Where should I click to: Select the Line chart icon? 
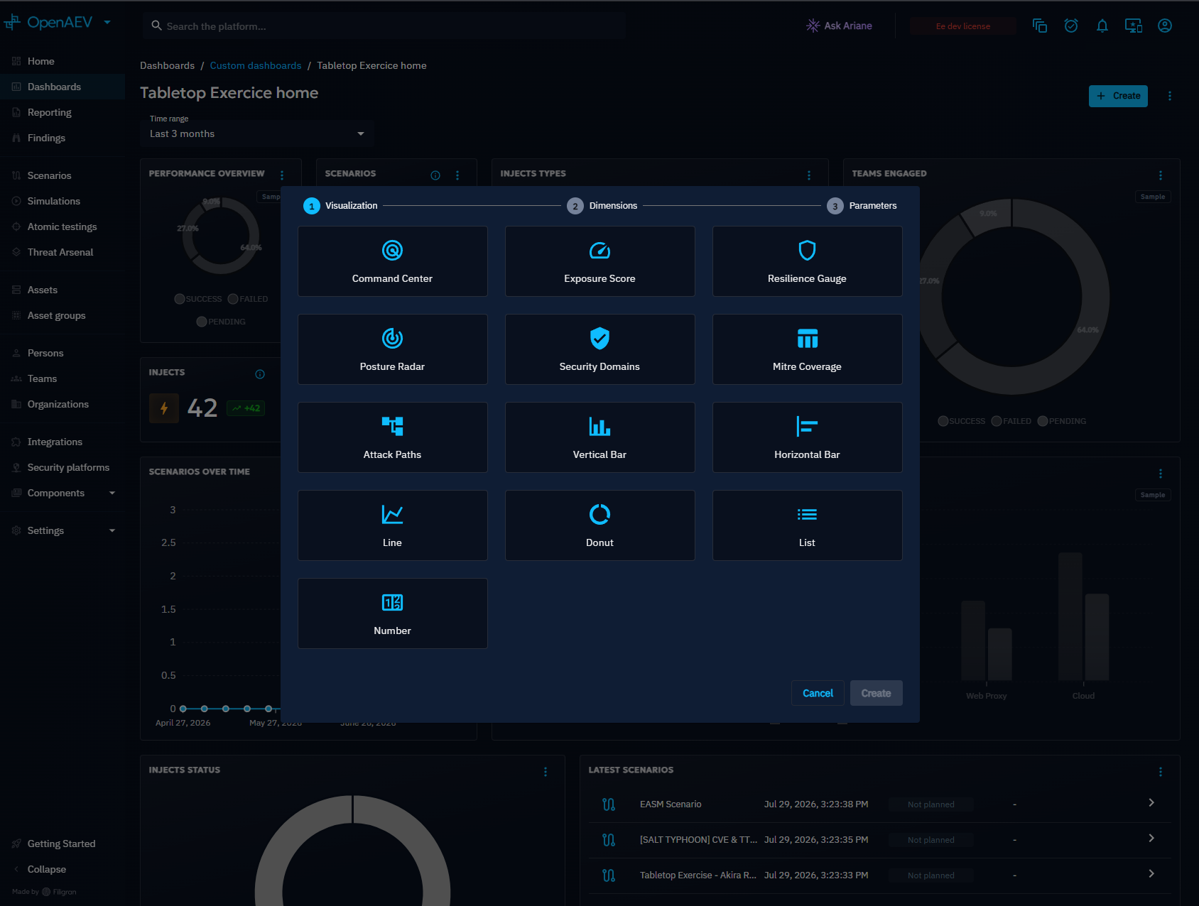392,515
